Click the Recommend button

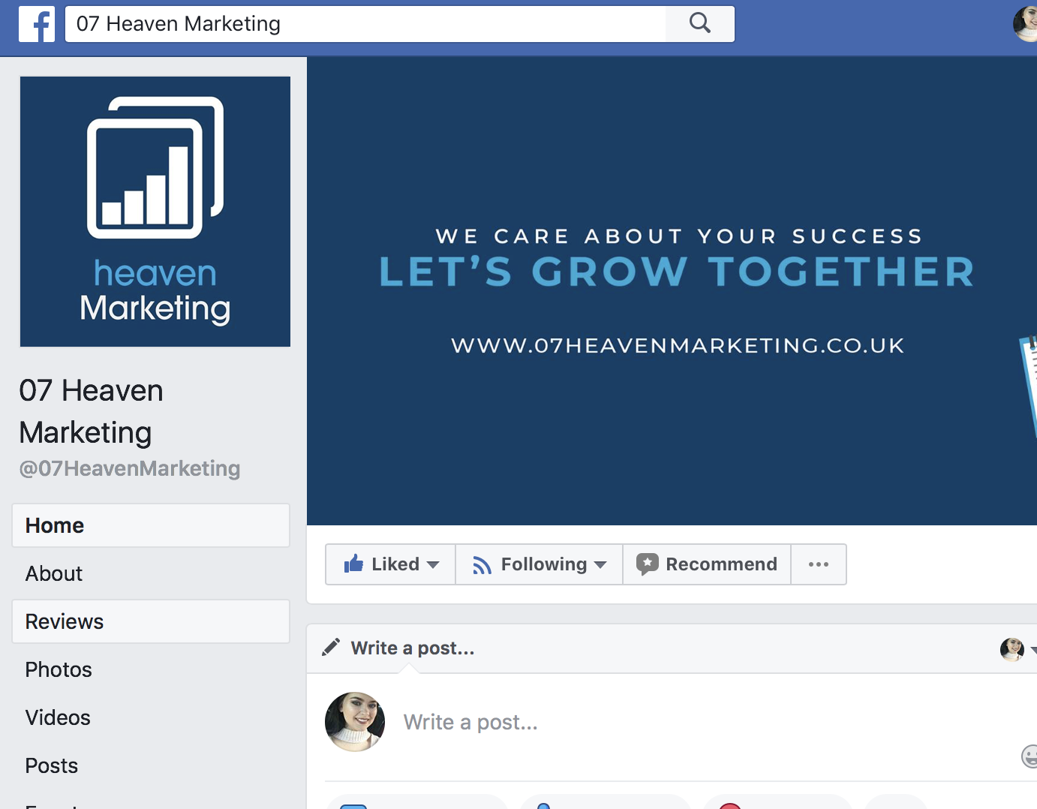point(707,564)
